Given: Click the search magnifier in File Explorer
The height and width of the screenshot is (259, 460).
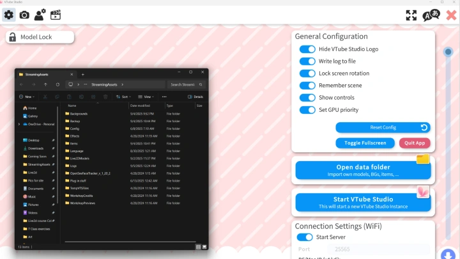Looking at the screenshot, I should pos(201,84).
